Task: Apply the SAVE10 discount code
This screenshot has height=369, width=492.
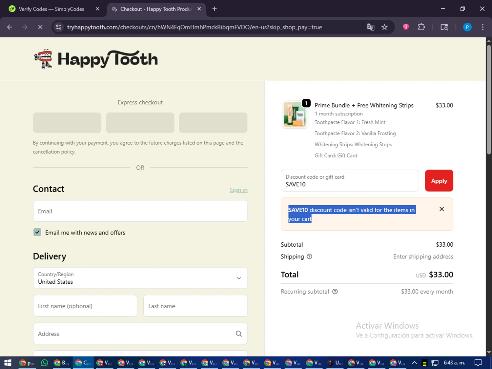Action: [x=439, y=180]
